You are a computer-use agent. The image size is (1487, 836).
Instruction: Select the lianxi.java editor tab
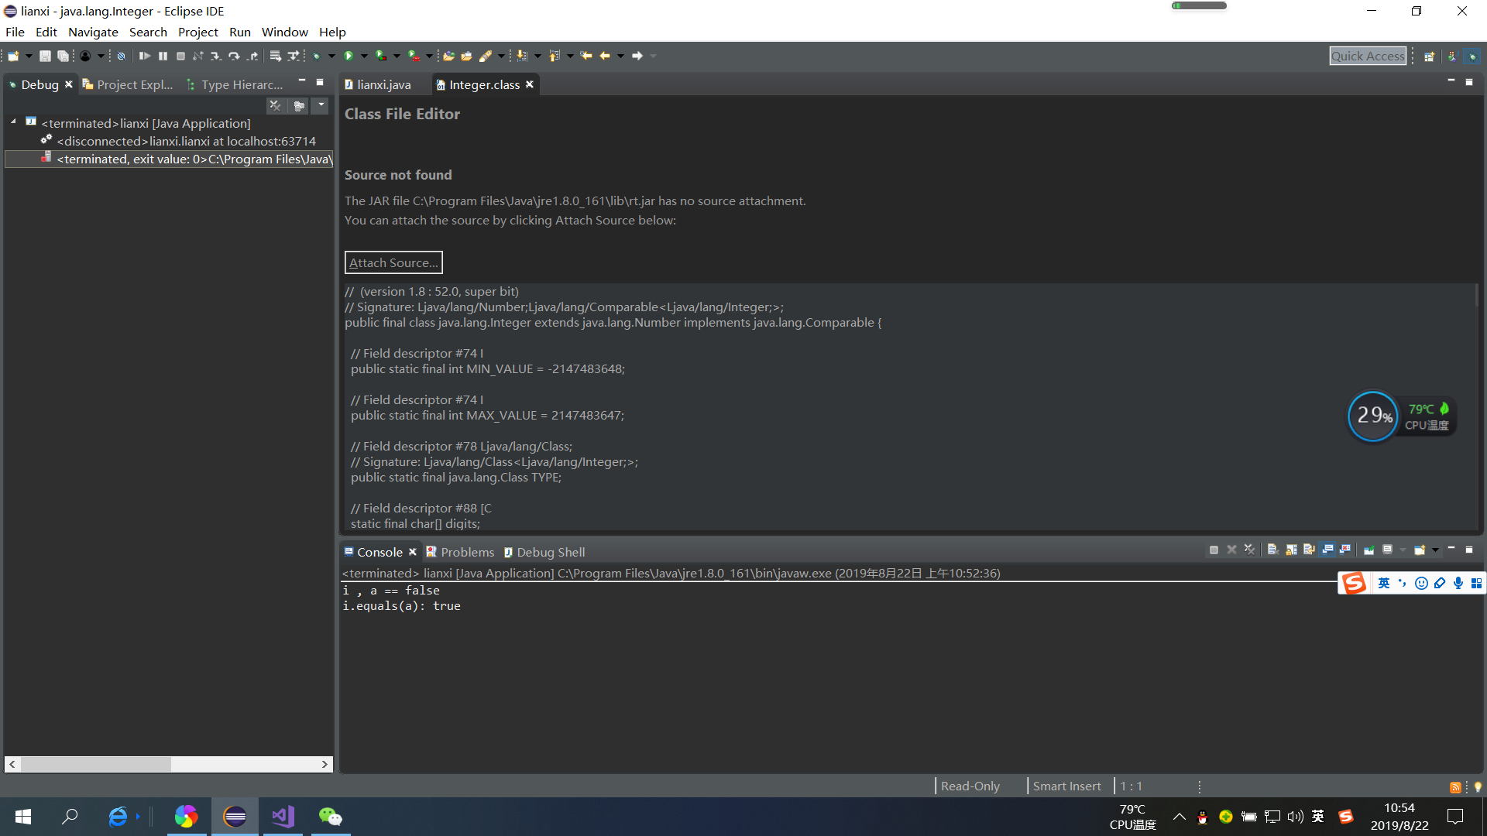pyautogui.click(x=379, y=84)
